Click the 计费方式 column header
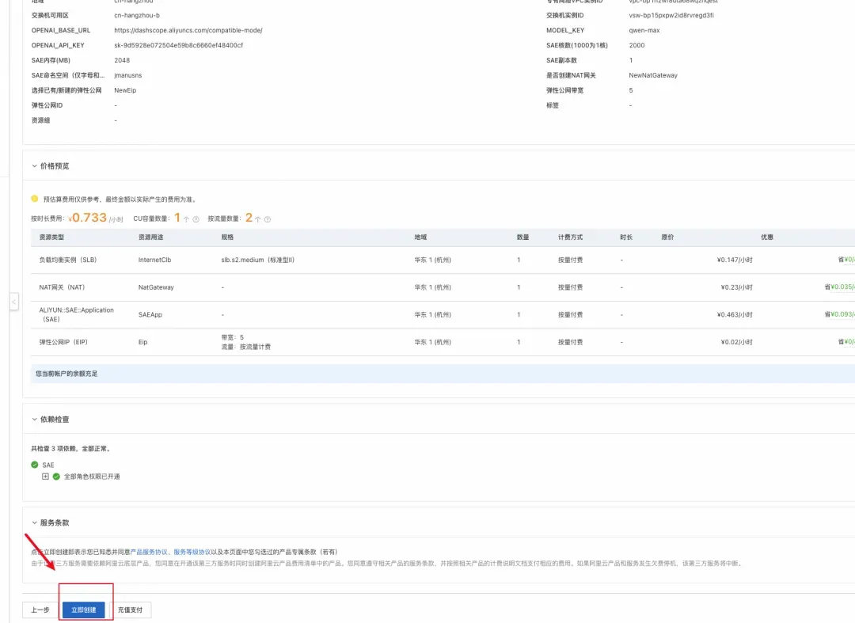 570,237
